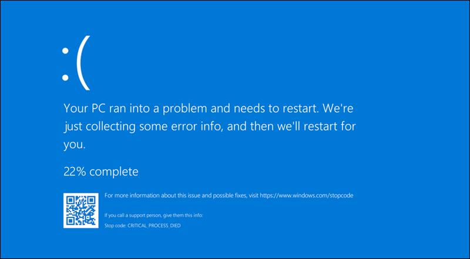Click the "If you call a support person" line
The width and height of the screenshot is (470, 259).
[153, 216]
